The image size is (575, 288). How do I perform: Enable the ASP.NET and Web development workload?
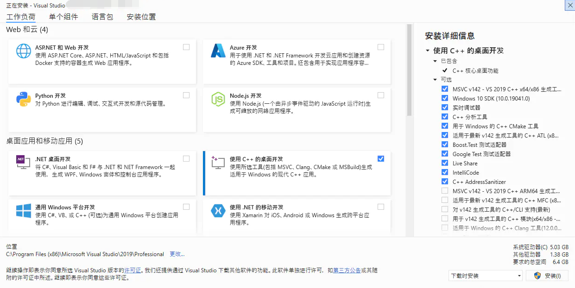(186, 47)
